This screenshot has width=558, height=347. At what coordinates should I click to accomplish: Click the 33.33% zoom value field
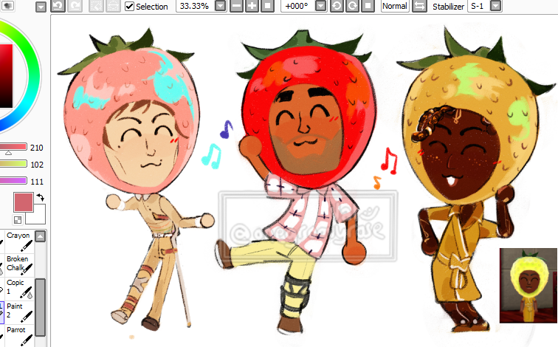tap(196, 6)
